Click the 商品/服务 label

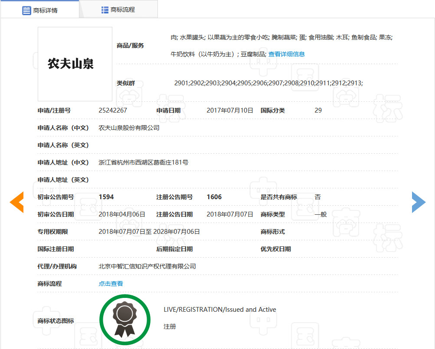[x=130, y=46]
